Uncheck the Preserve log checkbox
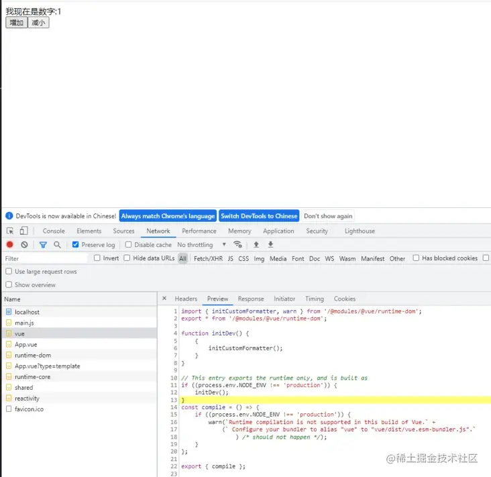The image size is (491, 477). [76, 245]
